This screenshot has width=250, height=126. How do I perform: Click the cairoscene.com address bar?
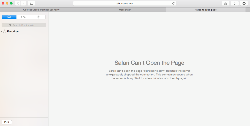pos(125,3)
